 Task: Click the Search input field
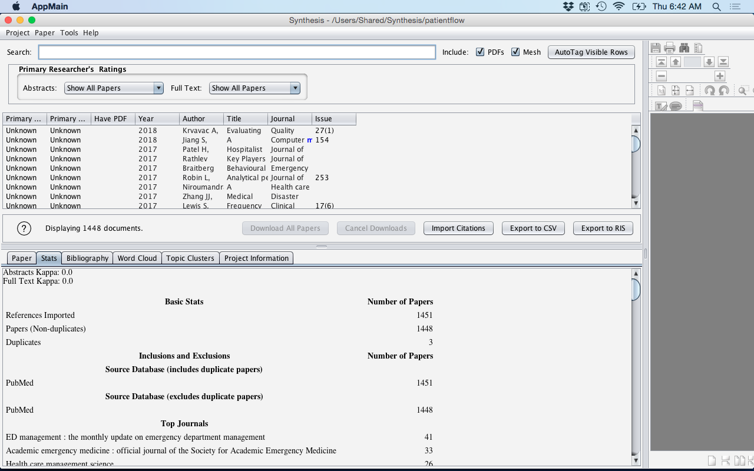coord(237,52)
